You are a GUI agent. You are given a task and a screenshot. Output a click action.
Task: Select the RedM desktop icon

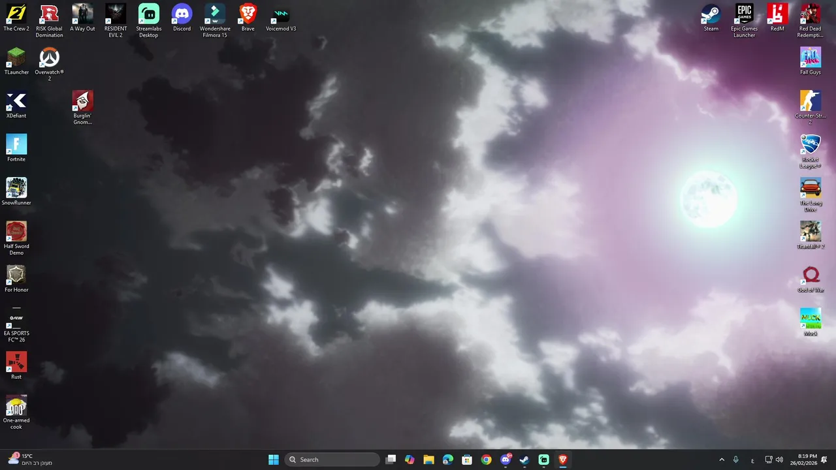(x=777, y=18)
